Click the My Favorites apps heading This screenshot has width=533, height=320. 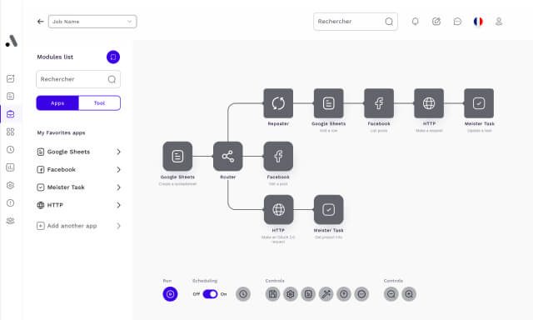[x=61, y=132]
